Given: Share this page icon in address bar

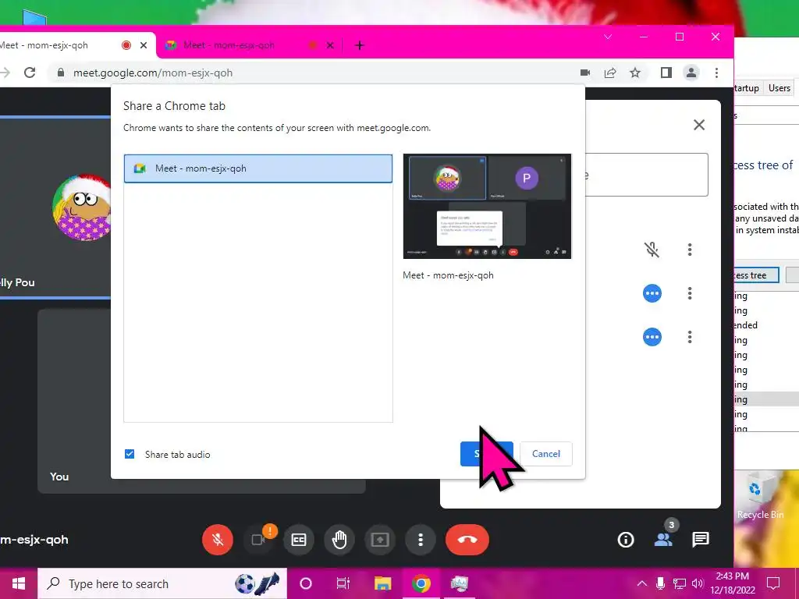Looking at the screenshot, I should tap(610, 73).
